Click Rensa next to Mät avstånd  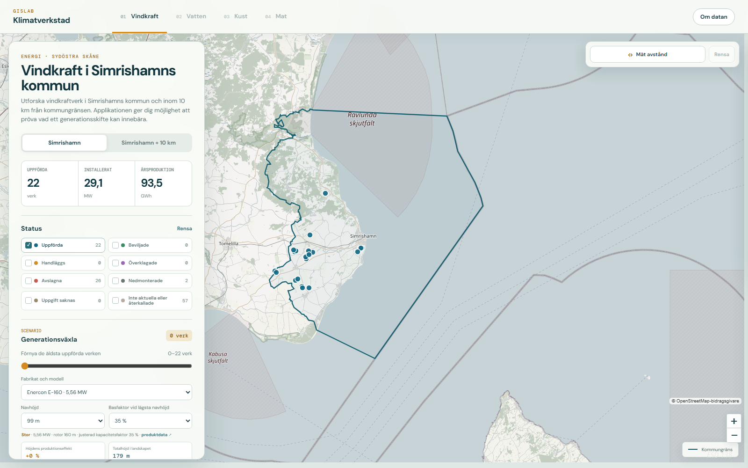click(x=722, y=54)
